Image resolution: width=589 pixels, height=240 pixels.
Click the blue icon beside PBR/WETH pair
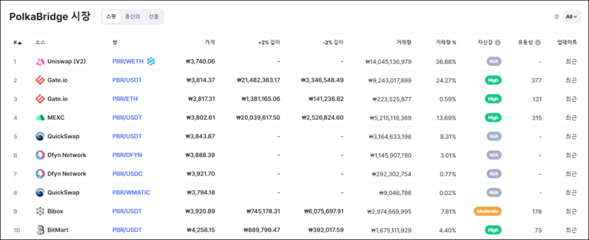tap(151, 61)
